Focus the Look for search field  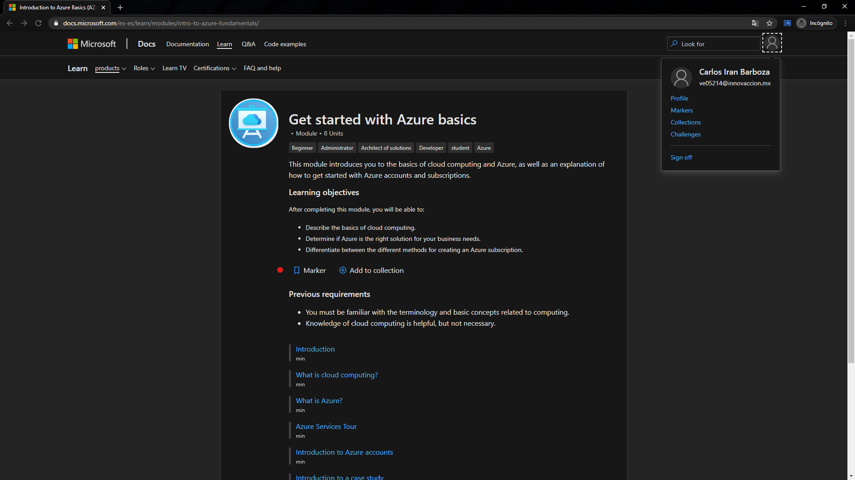point(713,44)
